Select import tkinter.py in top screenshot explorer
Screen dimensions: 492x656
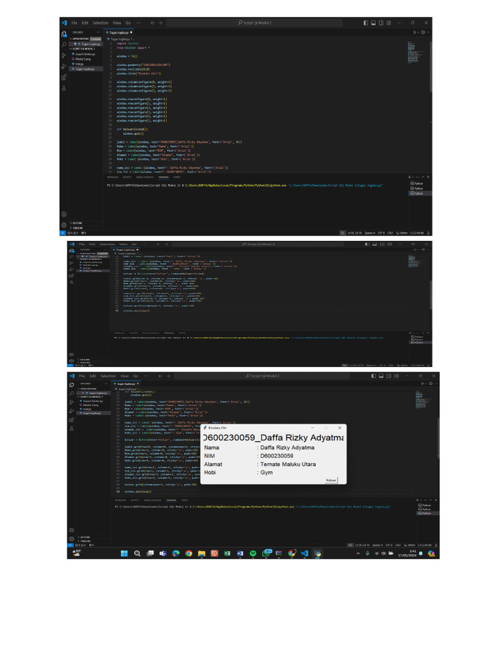[85, 54]
